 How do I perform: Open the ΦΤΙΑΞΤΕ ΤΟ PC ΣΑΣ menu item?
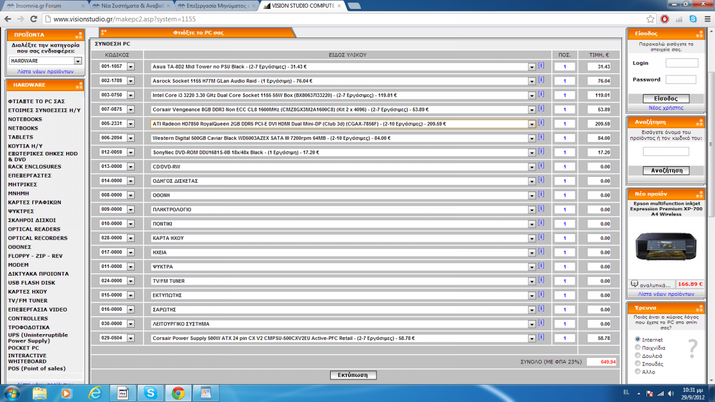tap(36, 101)
